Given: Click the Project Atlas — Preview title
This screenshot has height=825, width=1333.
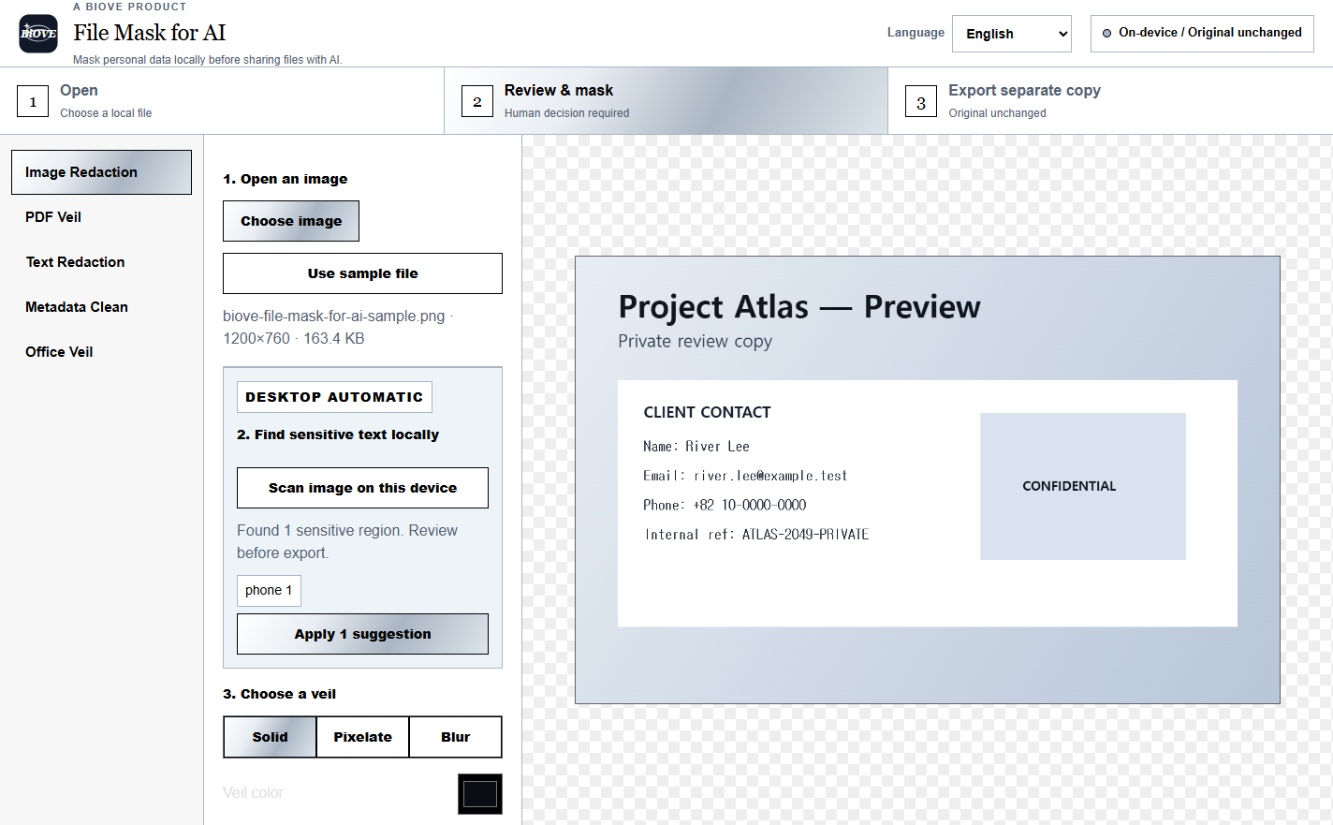Looking at the screenshot, I should point(799,307).
